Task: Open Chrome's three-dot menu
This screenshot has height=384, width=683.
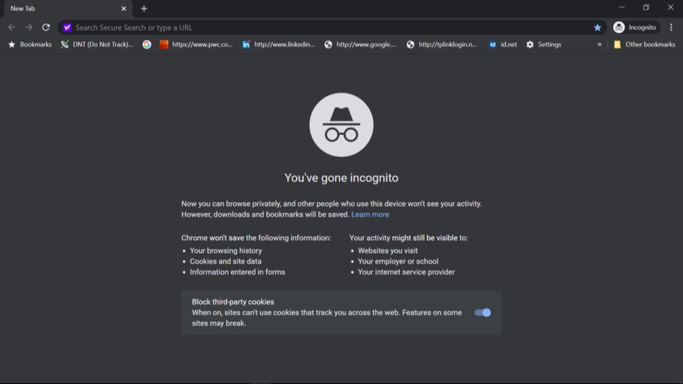Action: tap(671, 27)
